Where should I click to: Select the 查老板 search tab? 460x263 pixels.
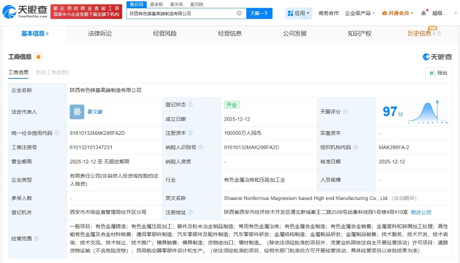156,4
